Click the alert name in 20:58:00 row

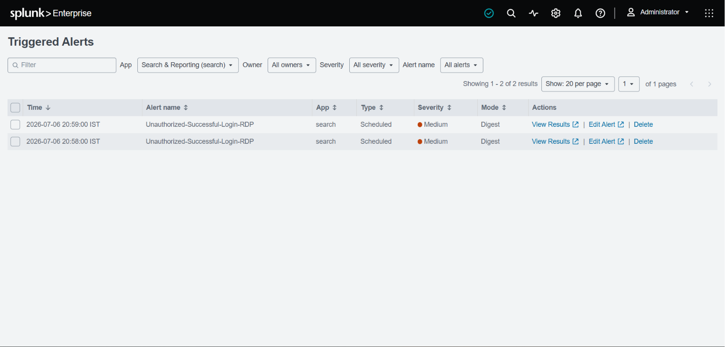click(x=200, y=141)
